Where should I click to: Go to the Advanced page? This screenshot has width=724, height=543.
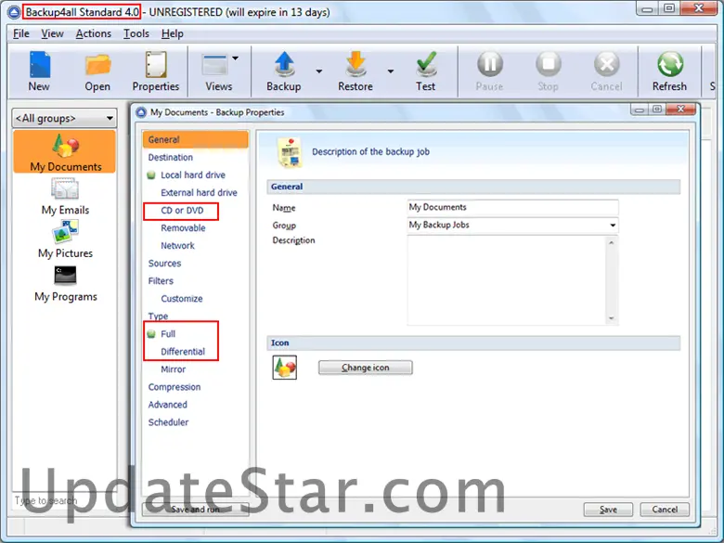(x=168, y=405)
